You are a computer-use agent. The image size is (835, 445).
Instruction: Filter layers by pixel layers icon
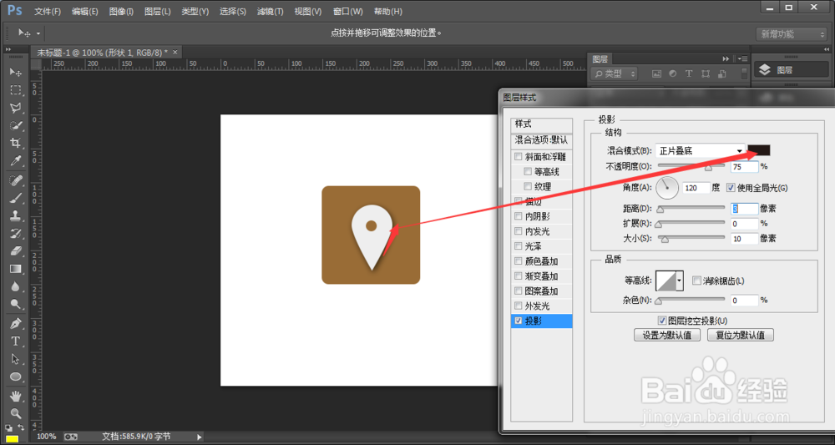coord(656,73)
